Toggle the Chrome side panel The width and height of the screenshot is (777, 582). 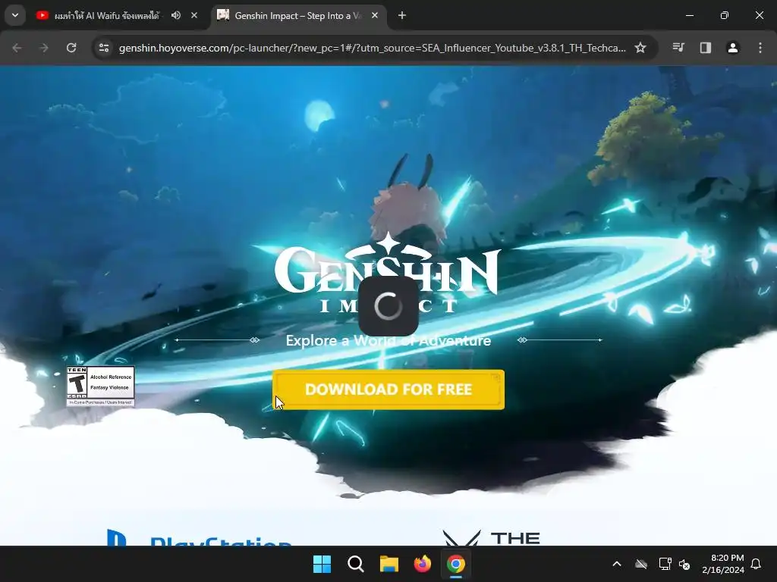pos(706,48)
